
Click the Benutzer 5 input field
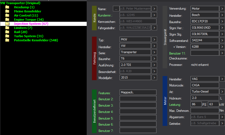click(138, 118)
